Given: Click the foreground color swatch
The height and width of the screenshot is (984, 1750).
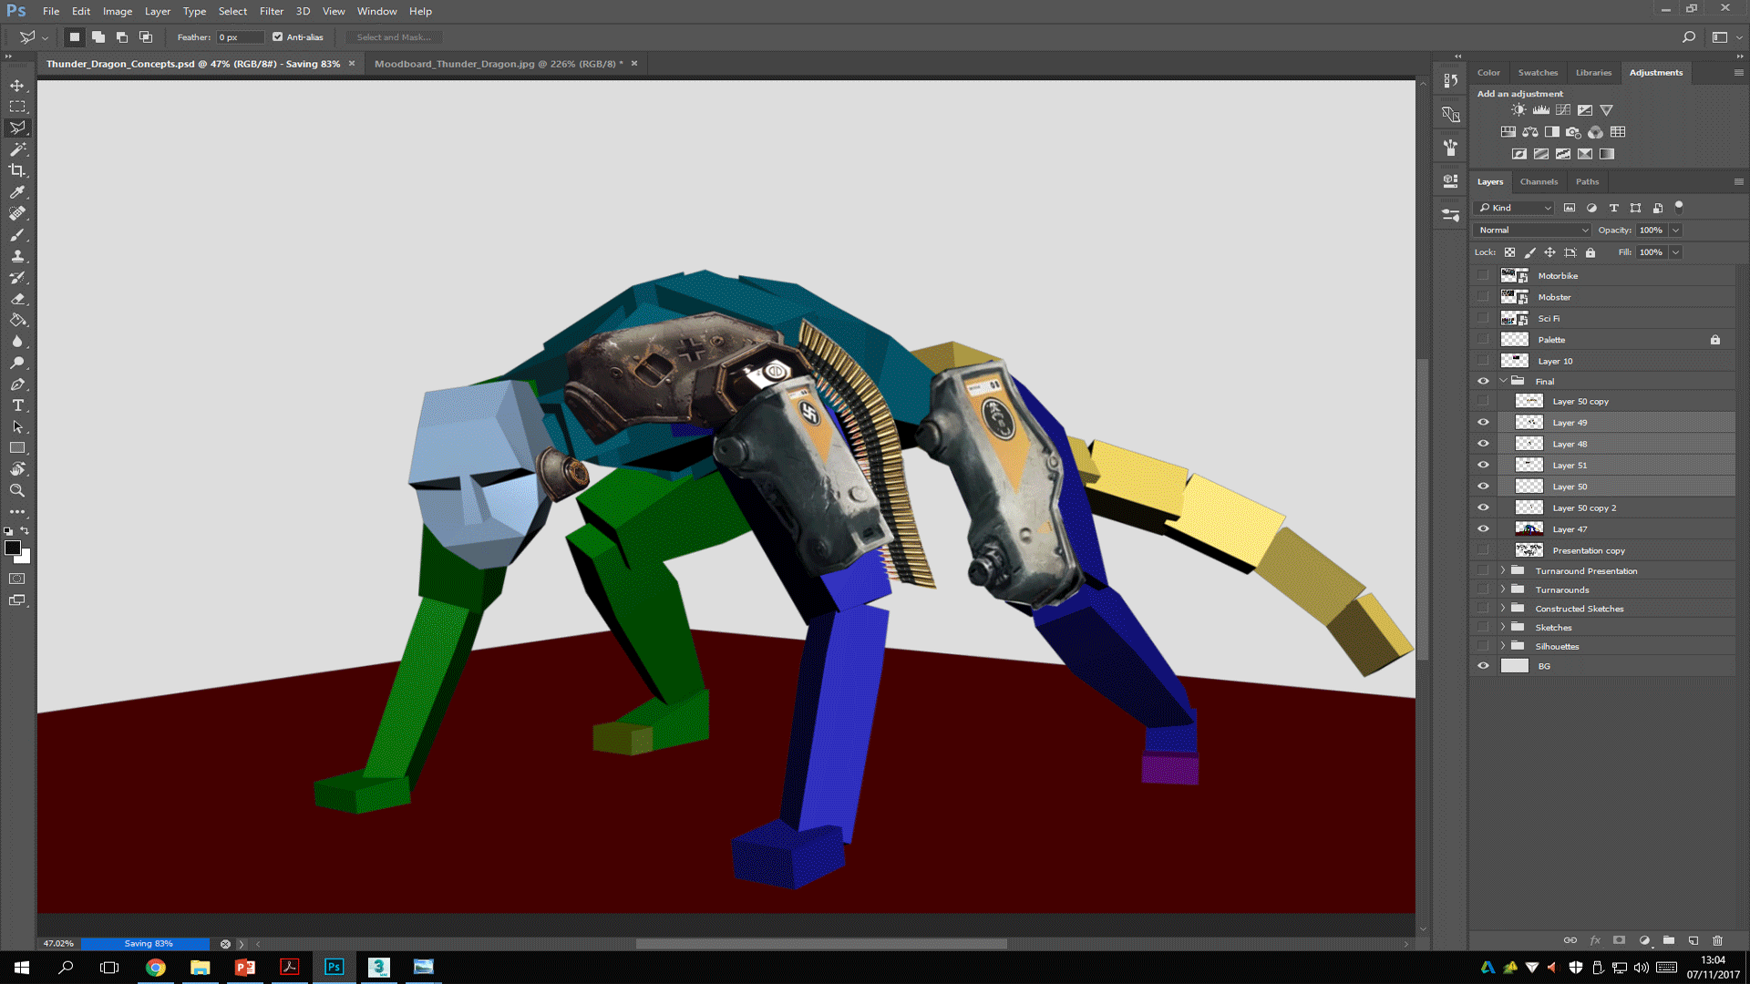Looking at the screenshot, I should 13,548.
